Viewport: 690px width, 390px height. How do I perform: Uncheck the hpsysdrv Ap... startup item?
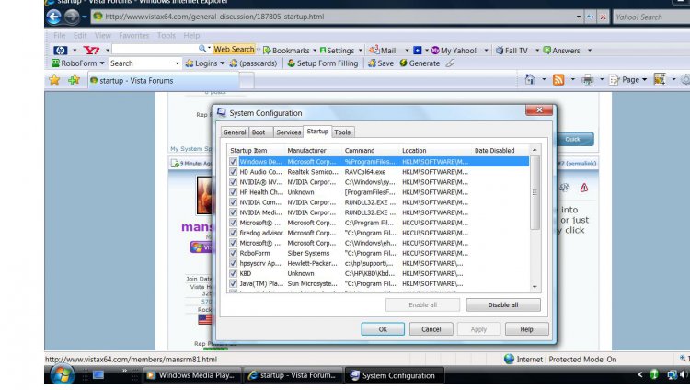coord(234,263)
